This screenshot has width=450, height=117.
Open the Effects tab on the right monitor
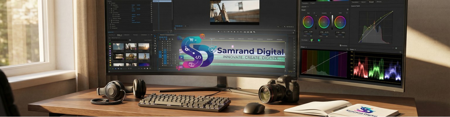pos(379,2)
